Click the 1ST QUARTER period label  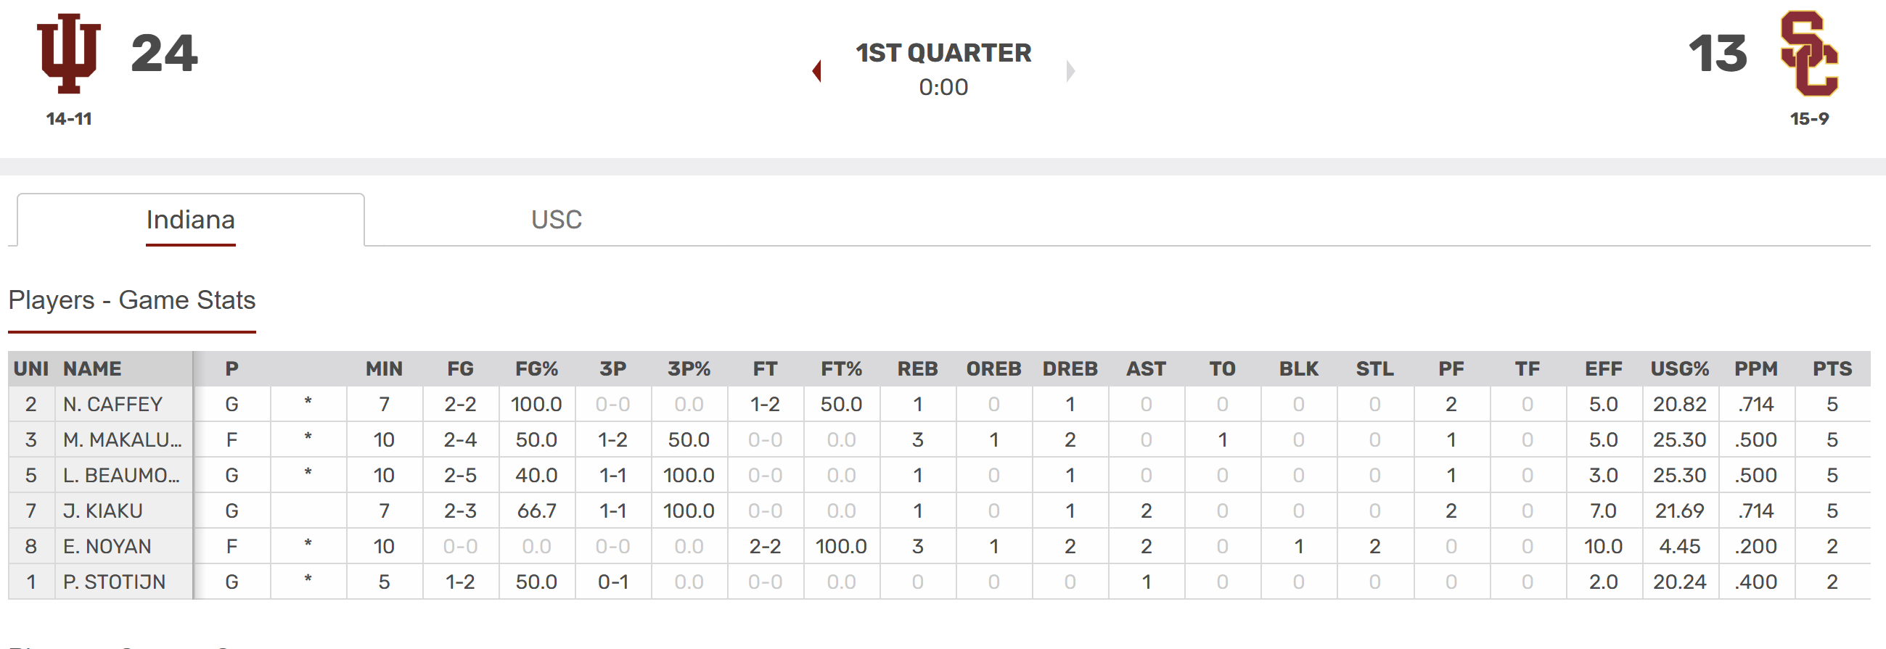[943, 53]
